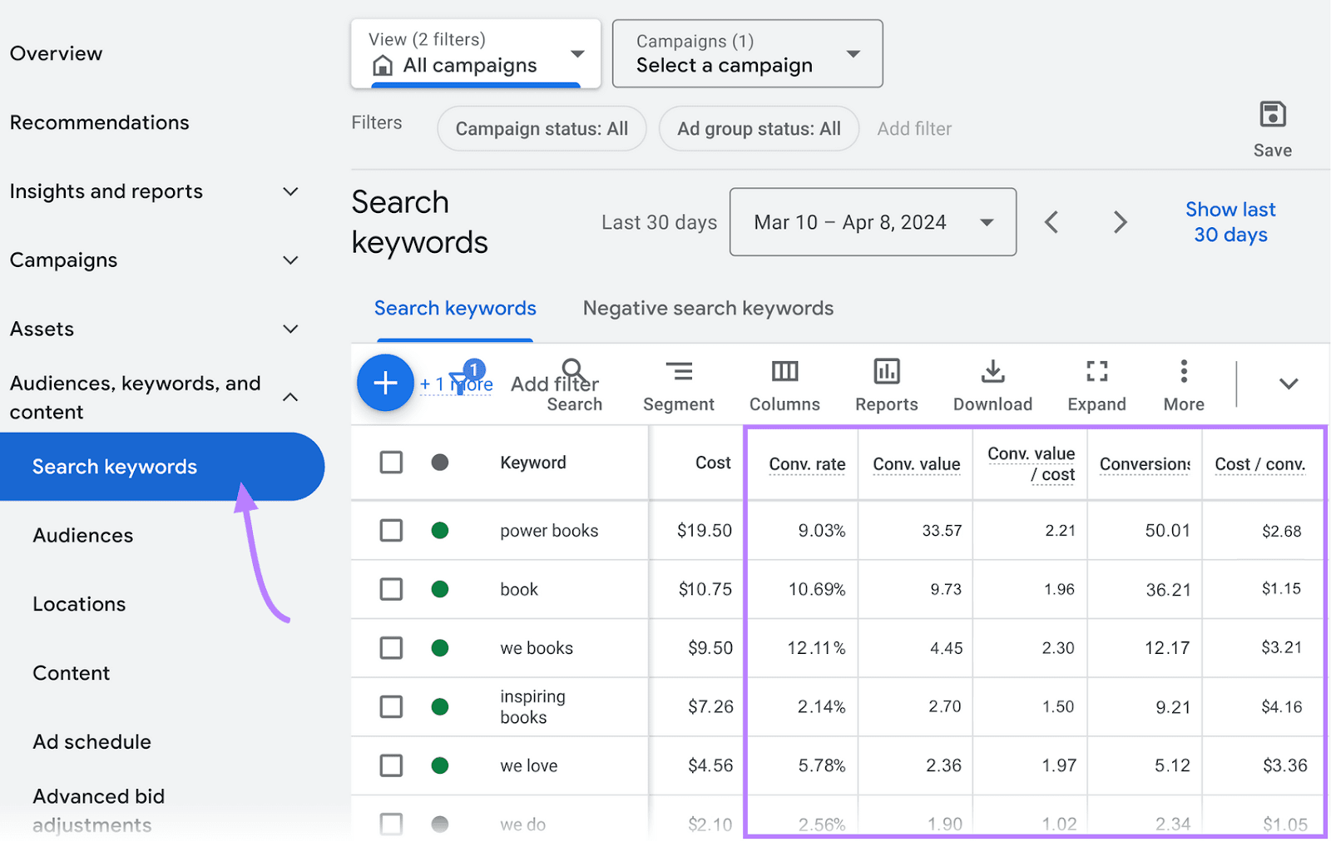Go to previous date range arrow
This screenshot has width=1331, height=842.
coord(1051,222)
